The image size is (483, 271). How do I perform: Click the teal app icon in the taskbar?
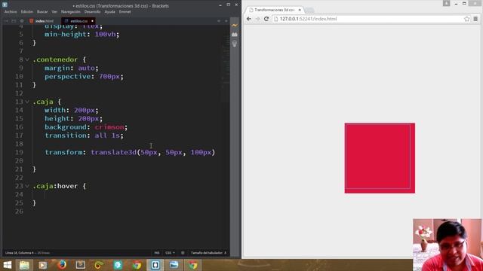pyautogui.click(x=118, y=265)
